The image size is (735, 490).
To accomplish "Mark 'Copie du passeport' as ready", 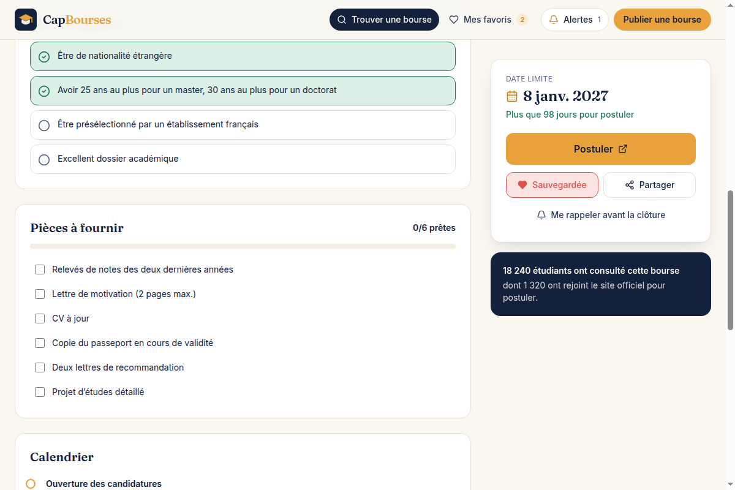I will (40, 343).
